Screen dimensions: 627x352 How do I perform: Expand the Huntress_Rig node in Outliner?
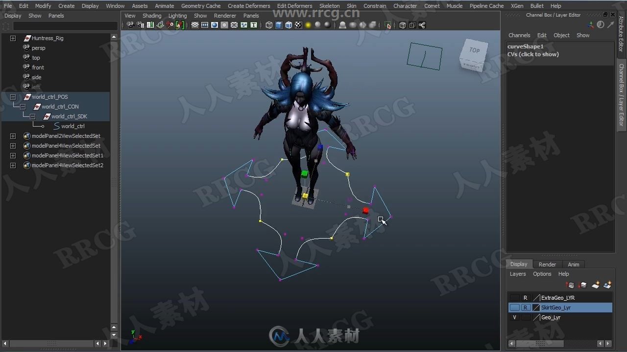13,38
